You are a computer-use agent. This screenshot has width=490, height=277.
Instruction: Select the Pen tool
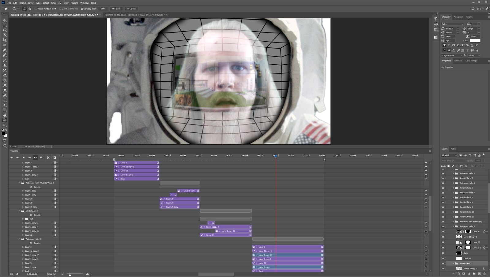(x=5, y=95)
